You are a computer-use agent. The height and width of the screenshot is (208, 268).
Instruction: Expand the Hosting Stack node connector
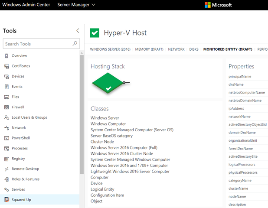coord(126,83)
